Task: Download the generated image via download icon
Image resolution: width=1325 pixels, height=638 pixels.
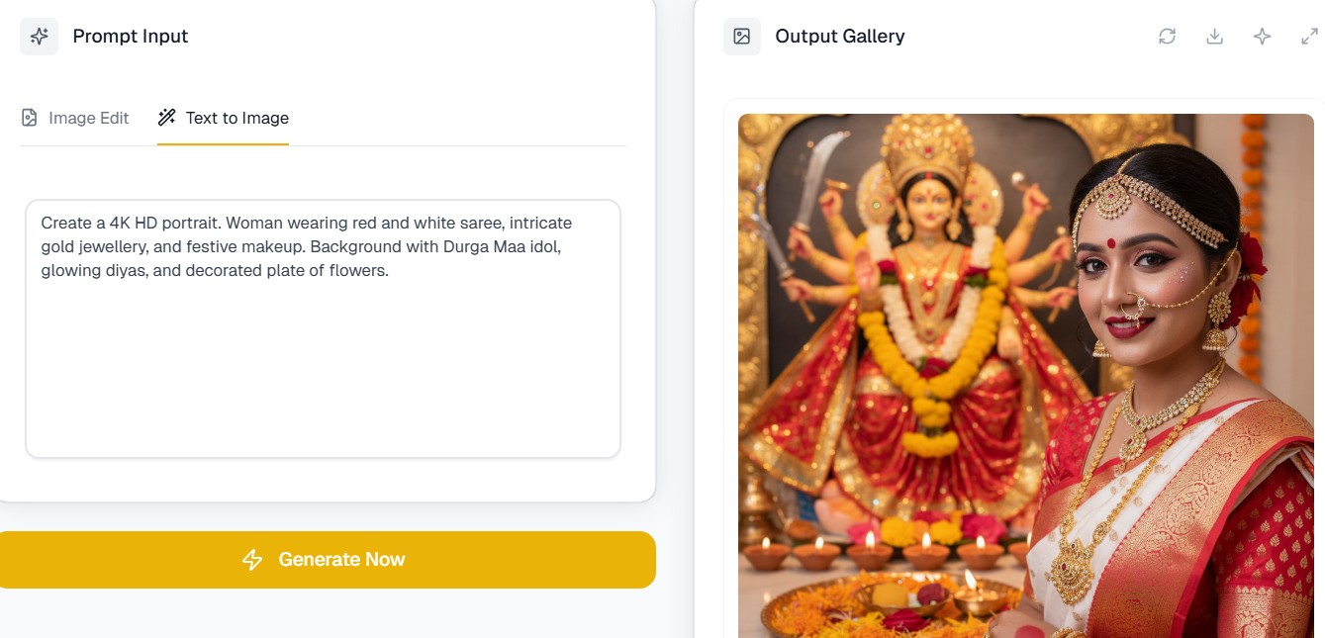Action: tap(1215, 37)
